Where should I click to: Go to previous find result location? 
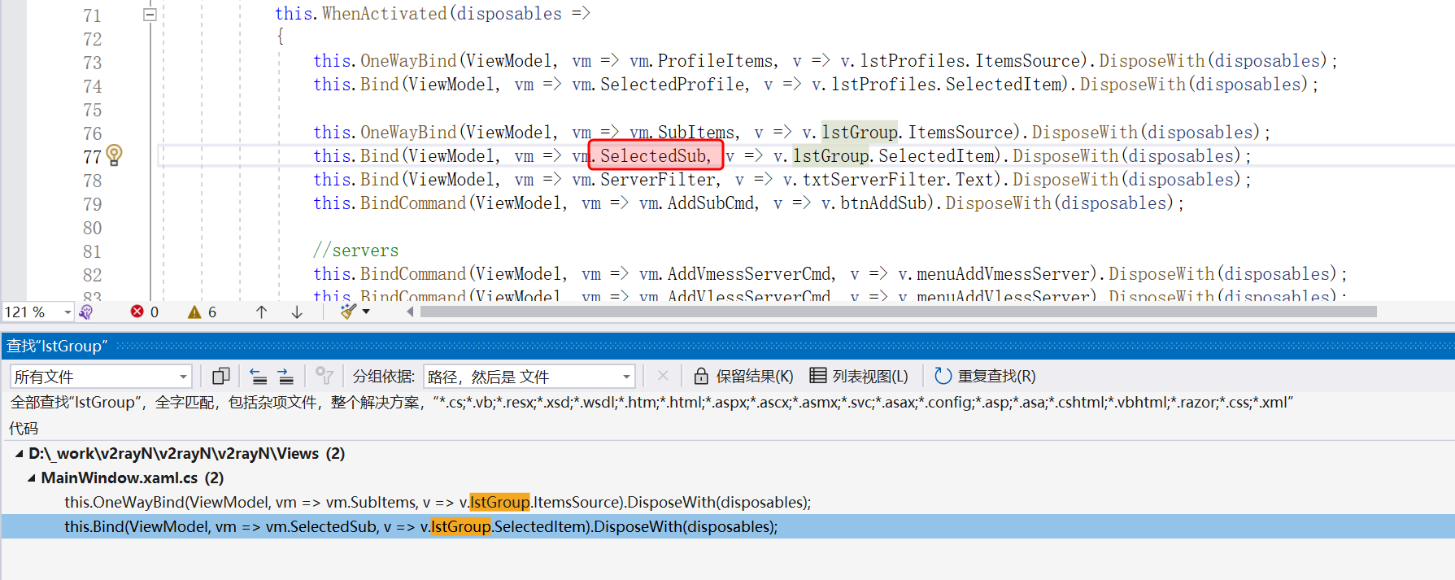259,376
